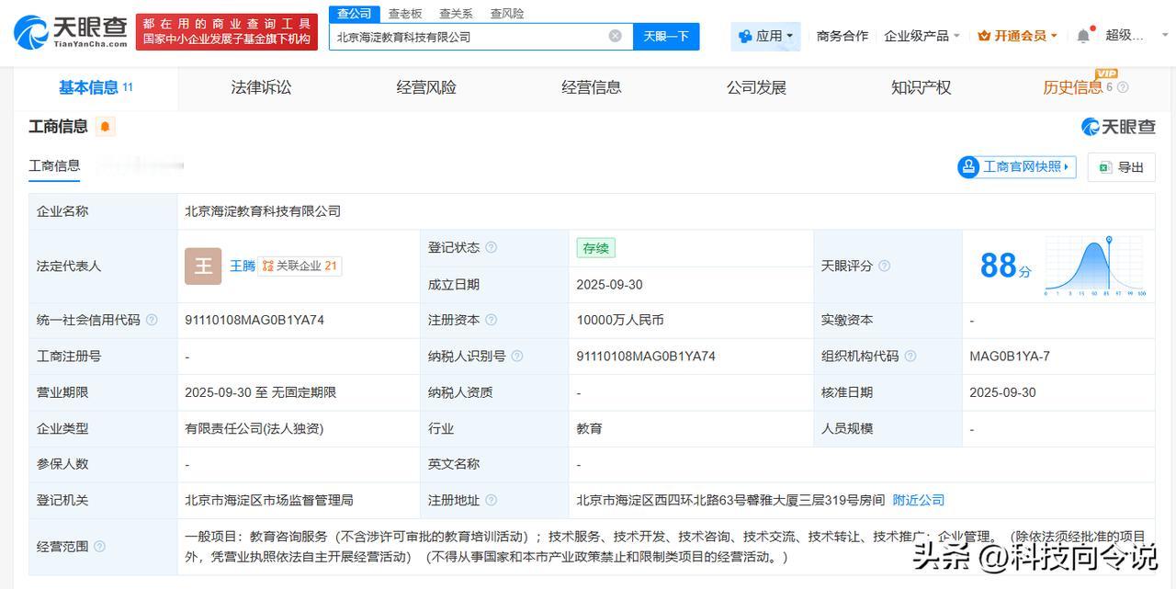The image size is (1176, 589).
Task: Expand the 开通会员 dropdown
Action: click(1017, 36)
